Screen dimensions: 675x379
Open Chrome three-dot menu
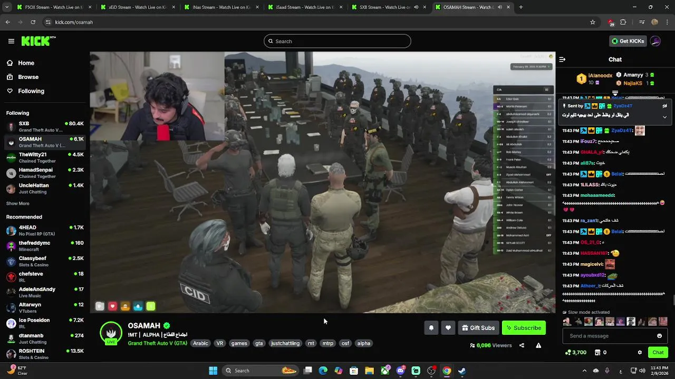coord(668,22)
